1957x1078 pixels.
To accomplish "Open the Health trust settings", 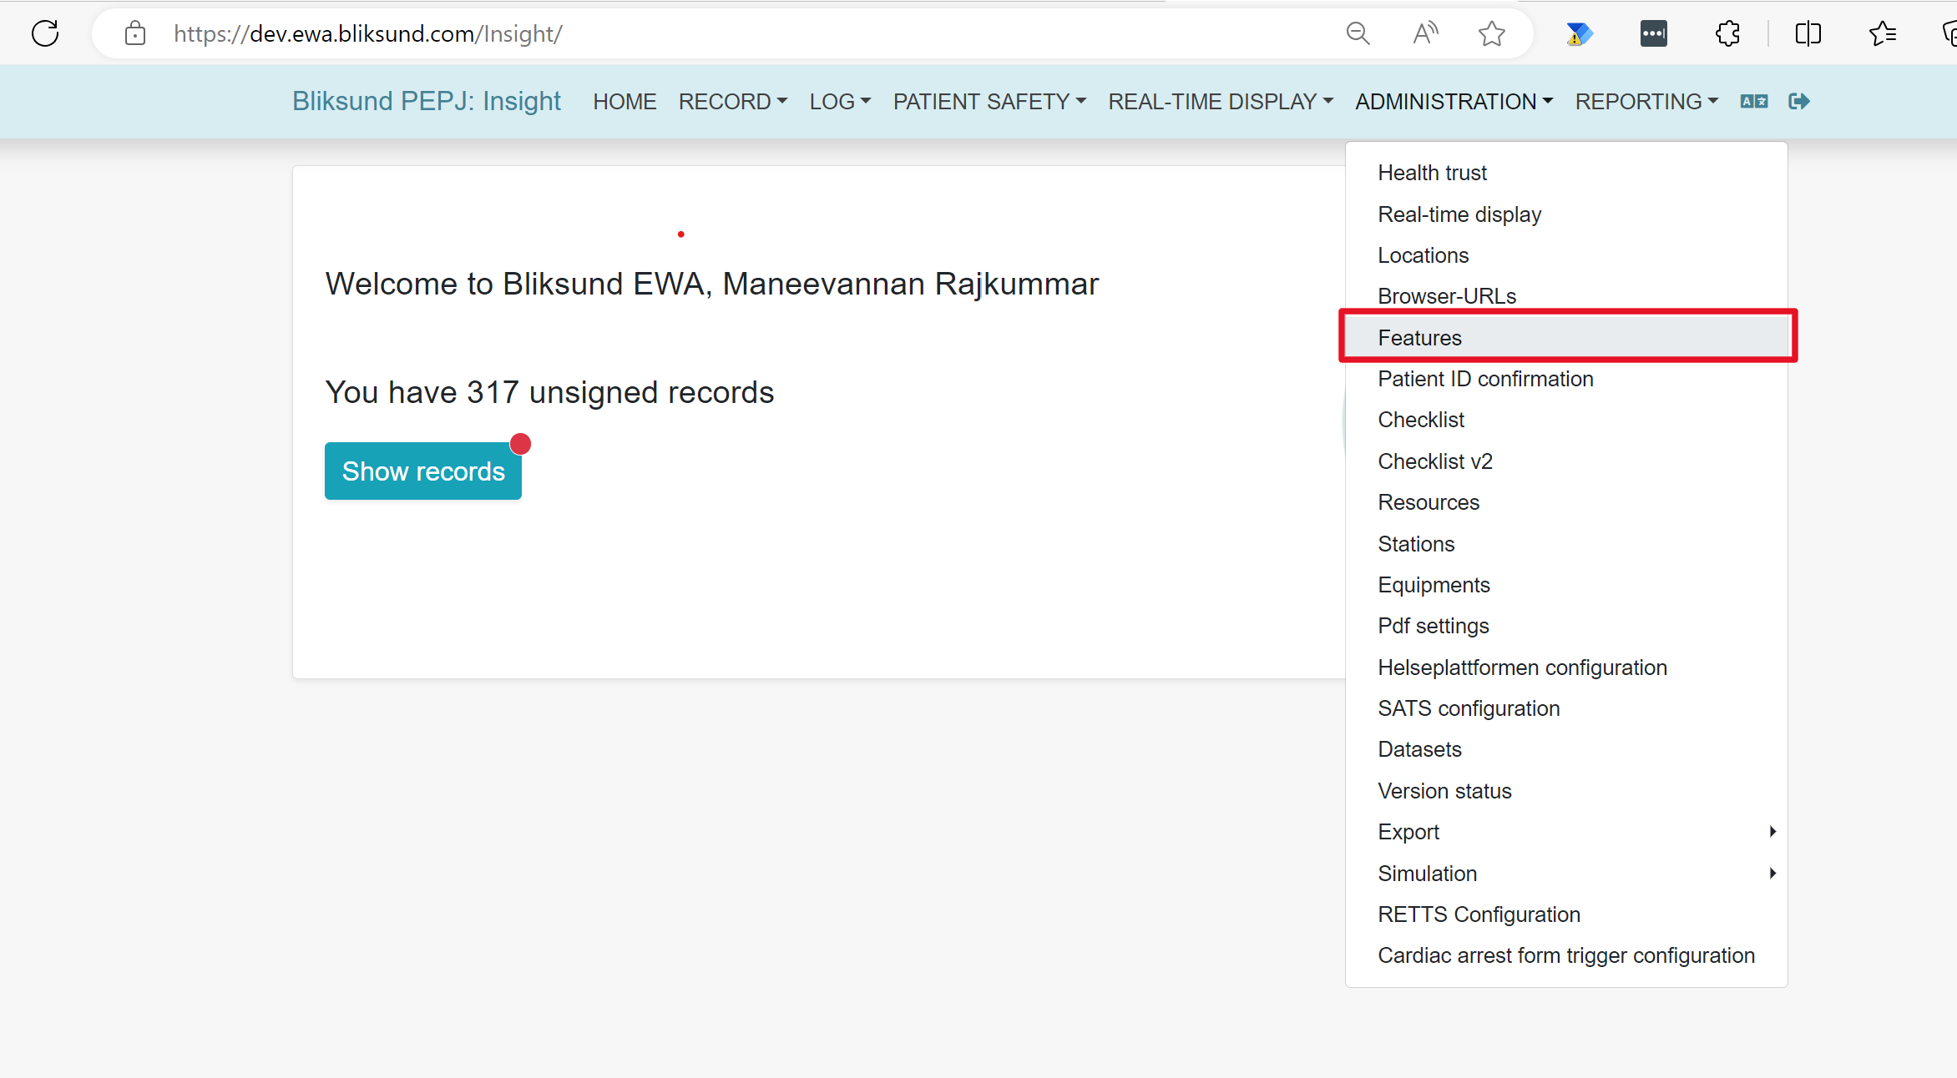I will (1433, 173).
